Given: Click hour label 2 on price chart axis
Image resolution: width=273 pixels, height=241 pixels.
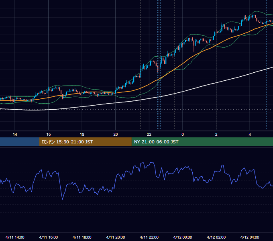Looking at the screenshot, I should coord(216,135).
